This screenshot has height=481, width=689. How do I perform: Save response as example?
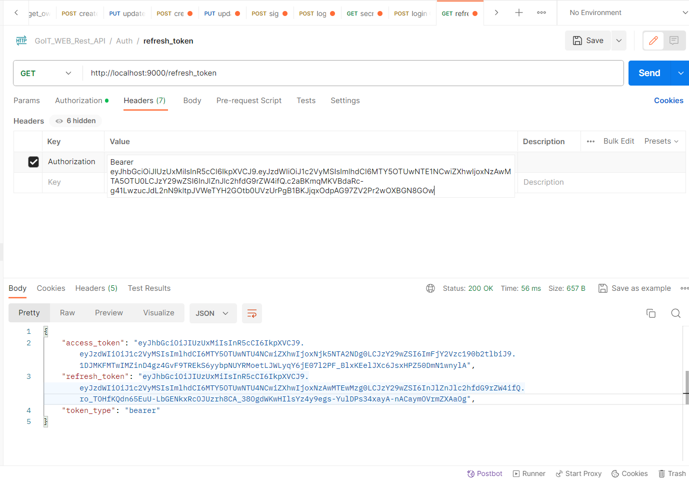coord(635,288)
